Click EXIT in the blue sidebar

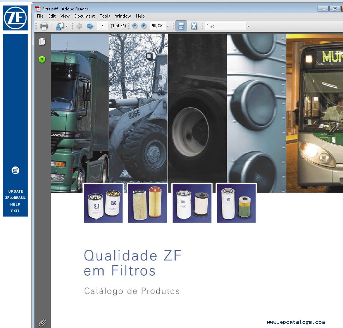pos(15,211)
